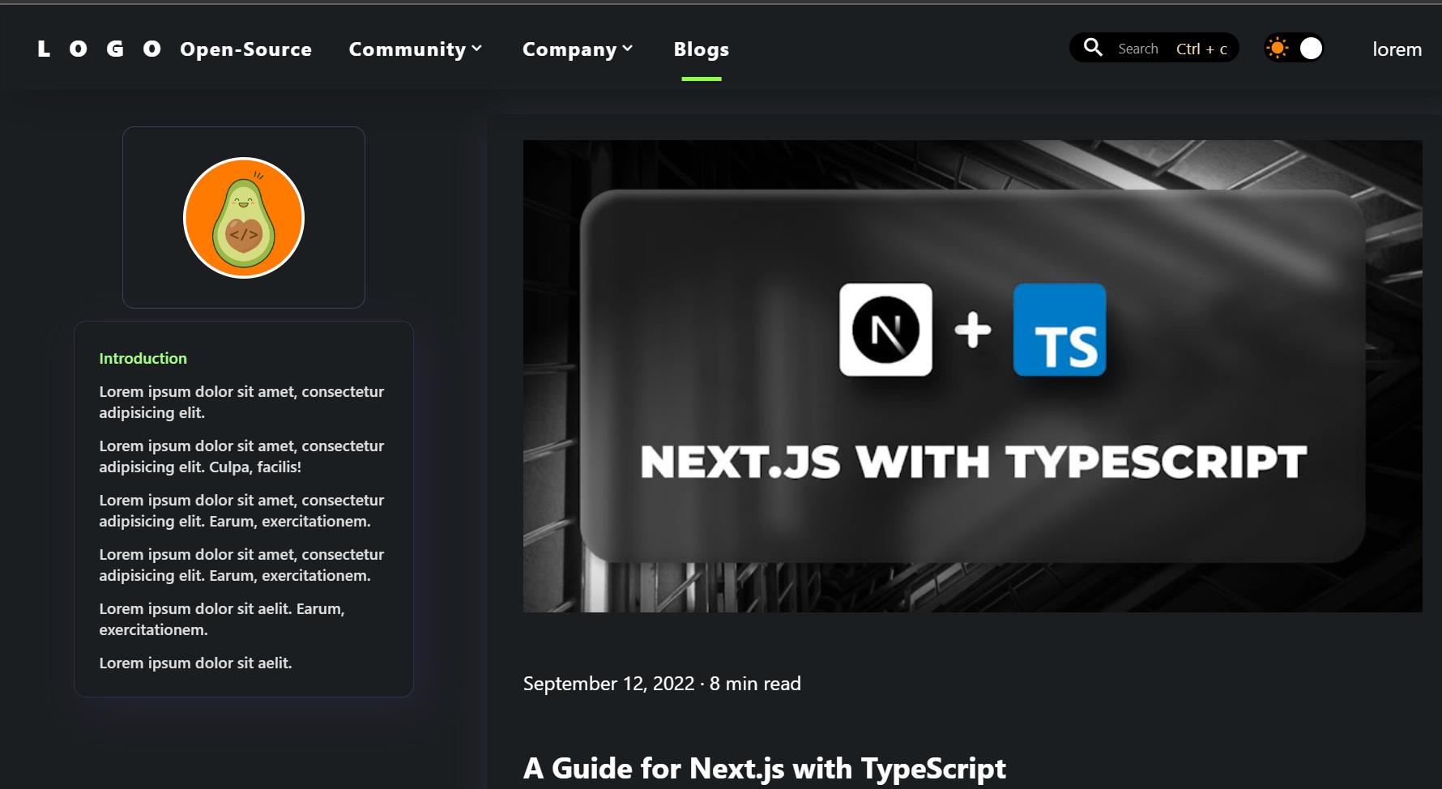Image resolution: width=1442 pixels, height=789 pixels.
Task: Click the magnifying glass search icon
Action: point(1093,47)
